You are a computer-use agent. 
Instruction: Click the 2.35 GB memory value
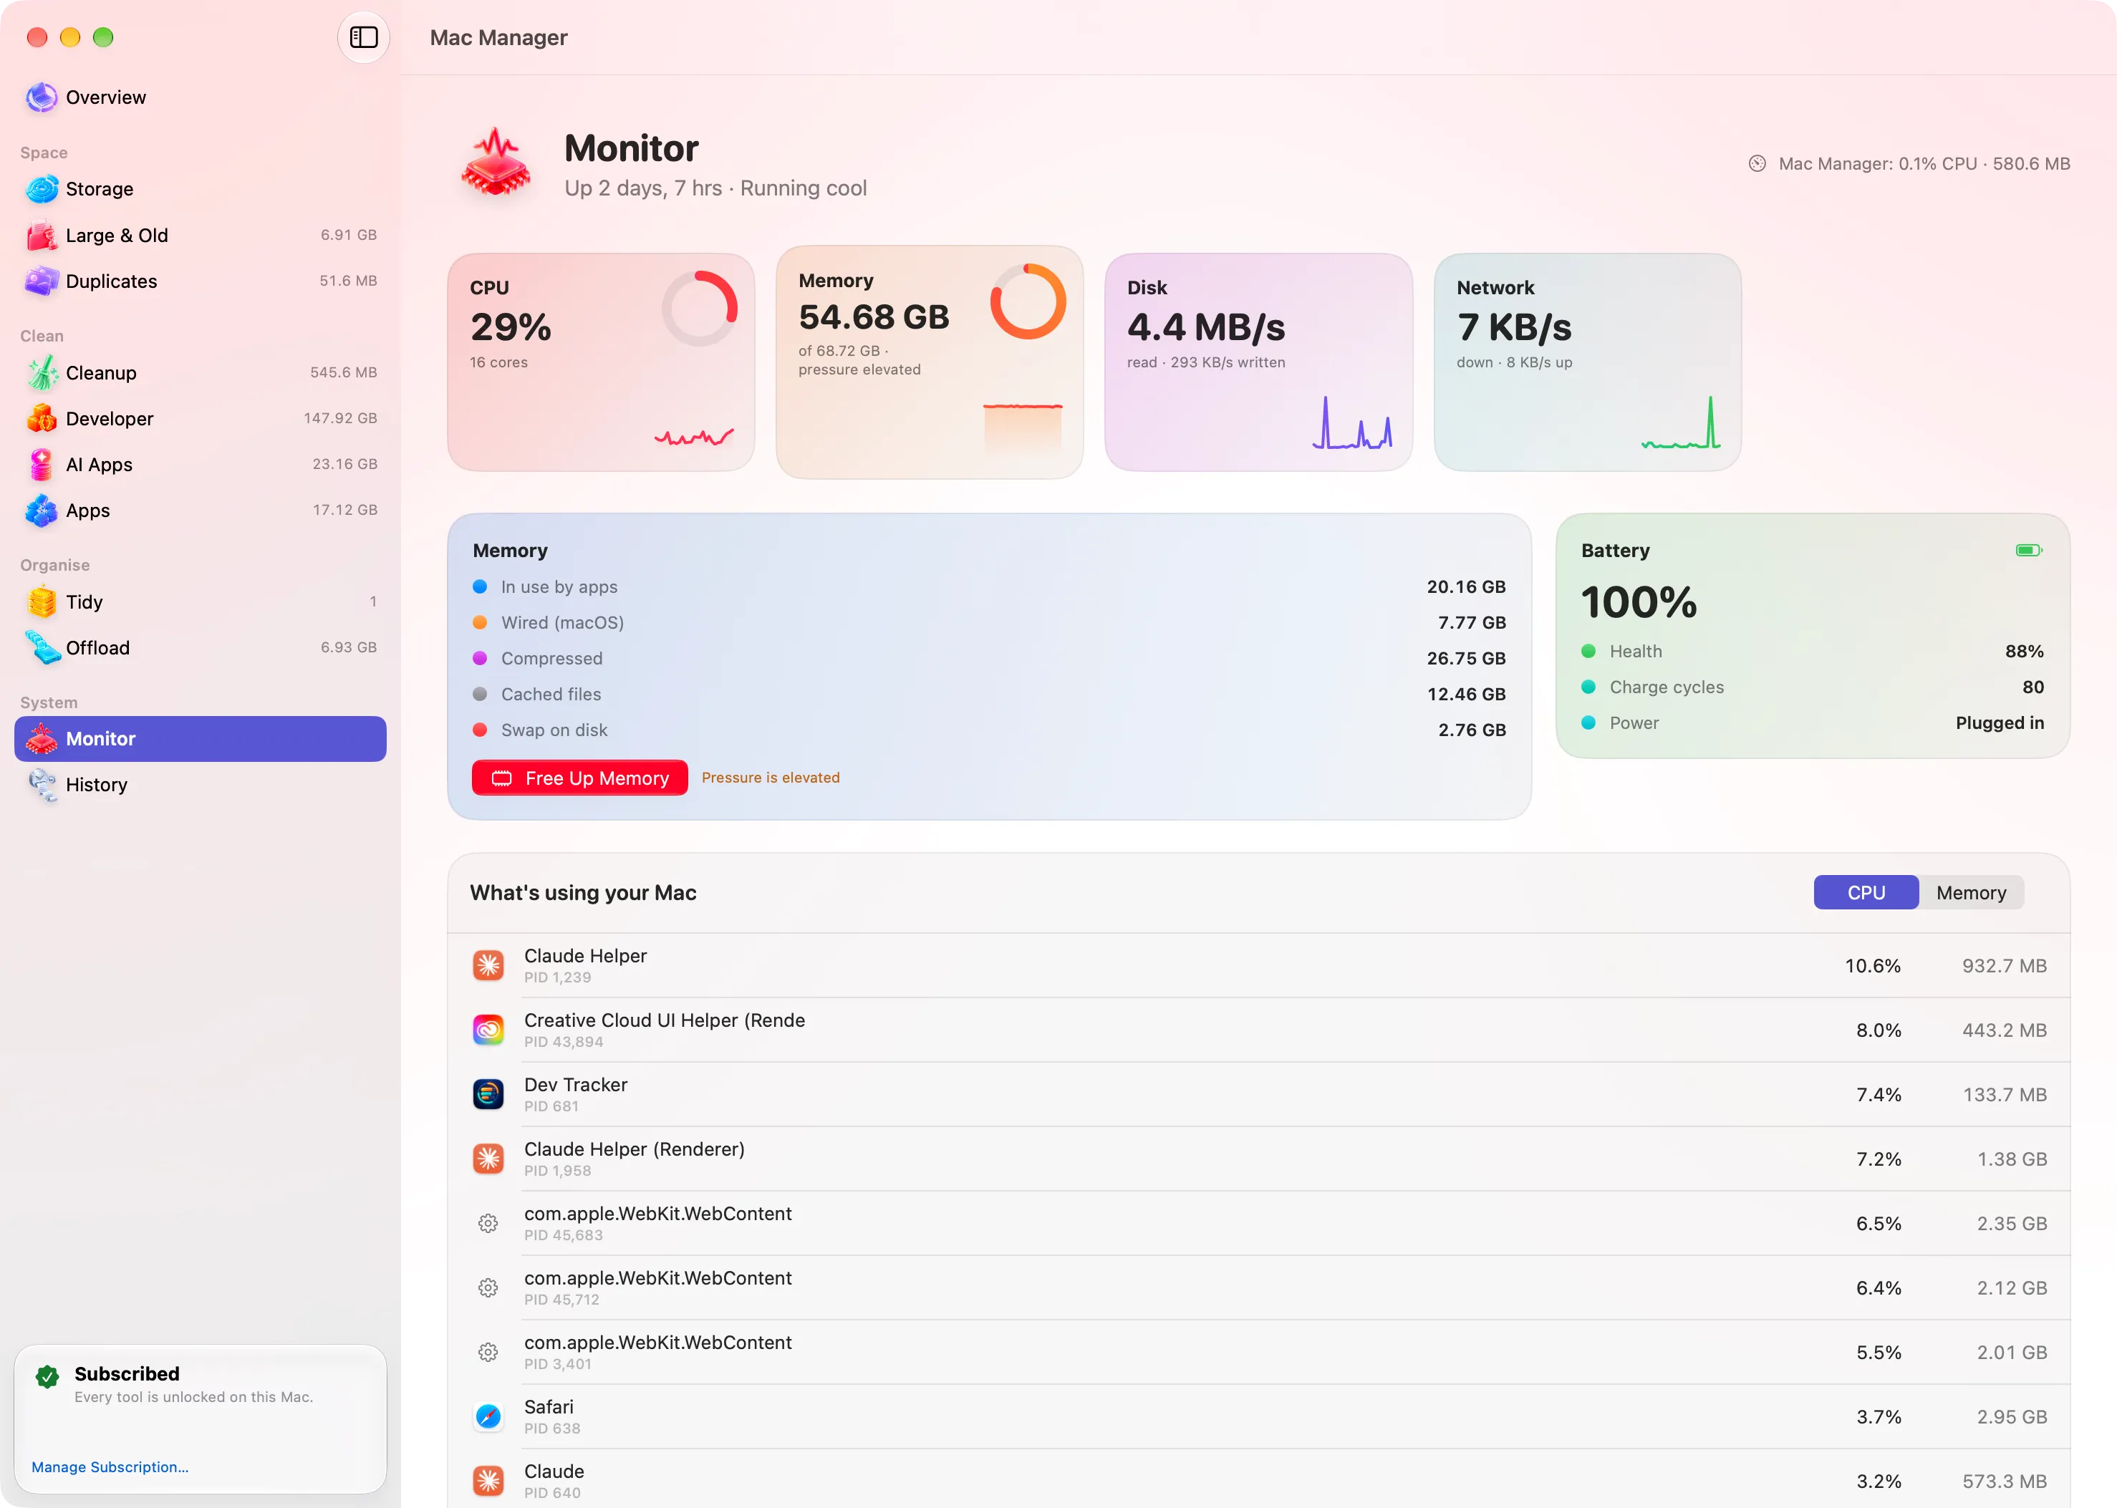(2011, 1224)
